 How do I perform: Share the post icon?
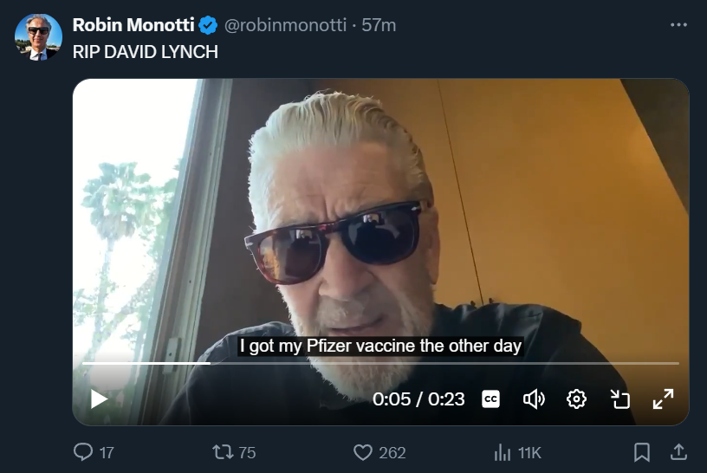tap(678, 452)
